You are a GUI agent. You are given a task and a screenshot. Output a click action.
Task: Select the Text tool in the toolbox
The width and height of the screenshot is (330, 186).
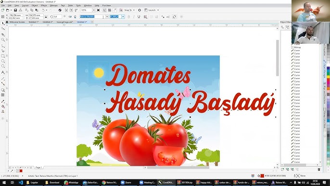pyautogui.click(x=3, y=72)
